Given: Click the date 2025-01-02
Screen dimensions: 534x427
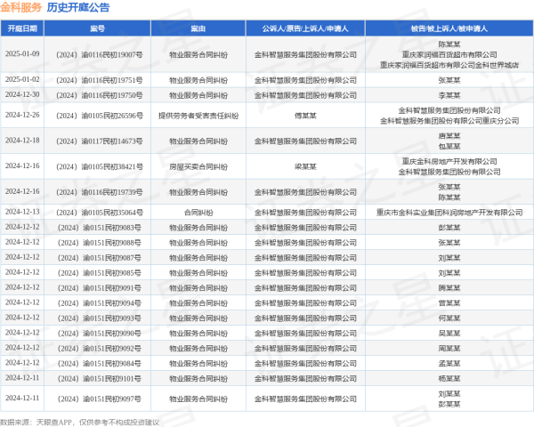Looking at the screenshot, I should [22, 79].
